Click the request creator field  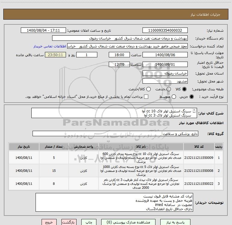127,46
